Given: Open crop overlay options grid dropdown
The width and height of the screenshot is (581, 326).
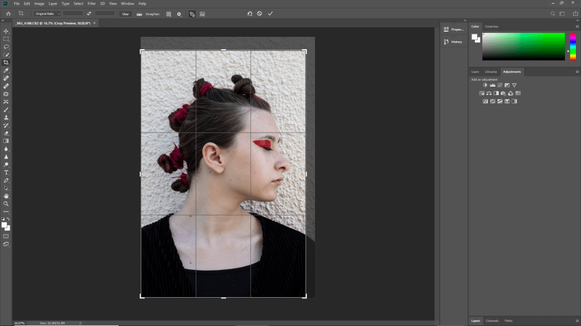Looking at the screenshot, I should [169, 14].
